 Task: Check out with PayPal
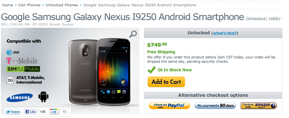169,106
